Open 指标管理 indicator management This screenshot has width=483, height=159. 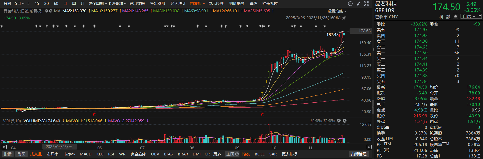coord(359,154)
